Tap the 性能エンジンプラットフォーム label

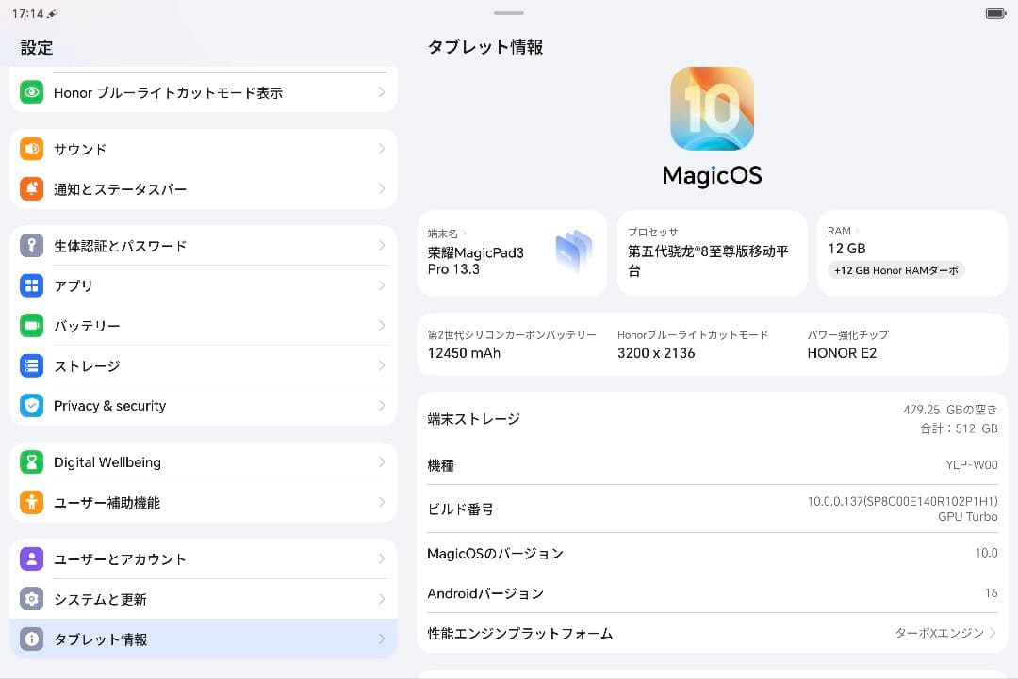(x=520, y=634)
